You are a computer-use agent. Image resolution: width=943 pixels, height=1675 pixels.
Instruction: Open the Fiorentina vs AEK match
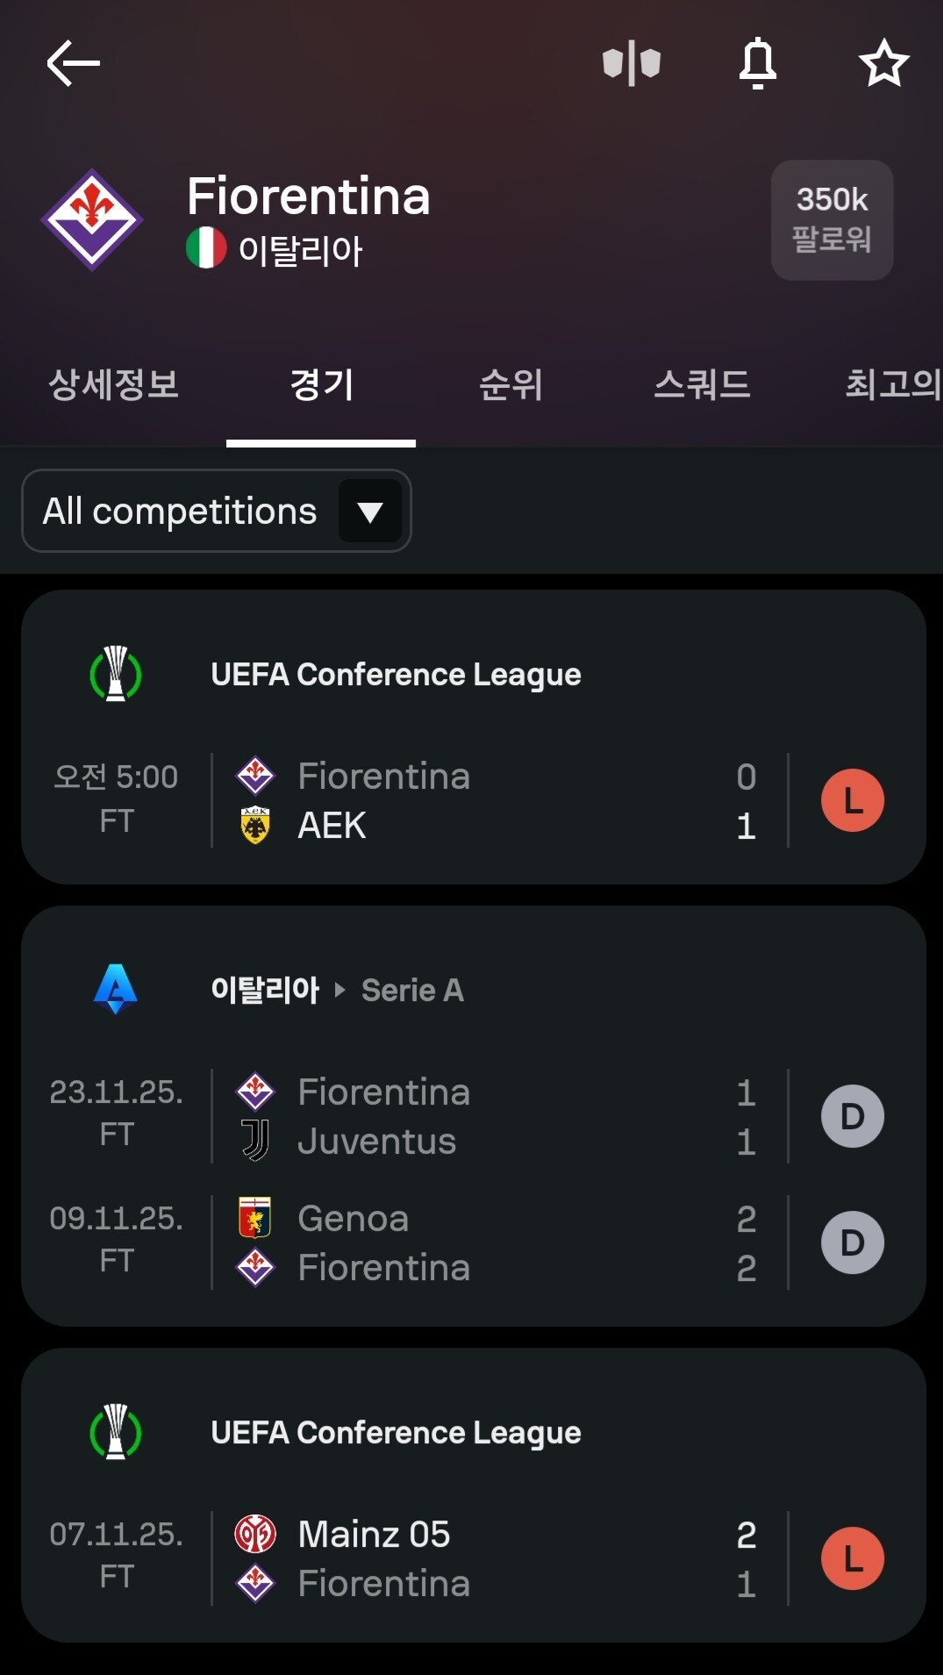point(474,800)
